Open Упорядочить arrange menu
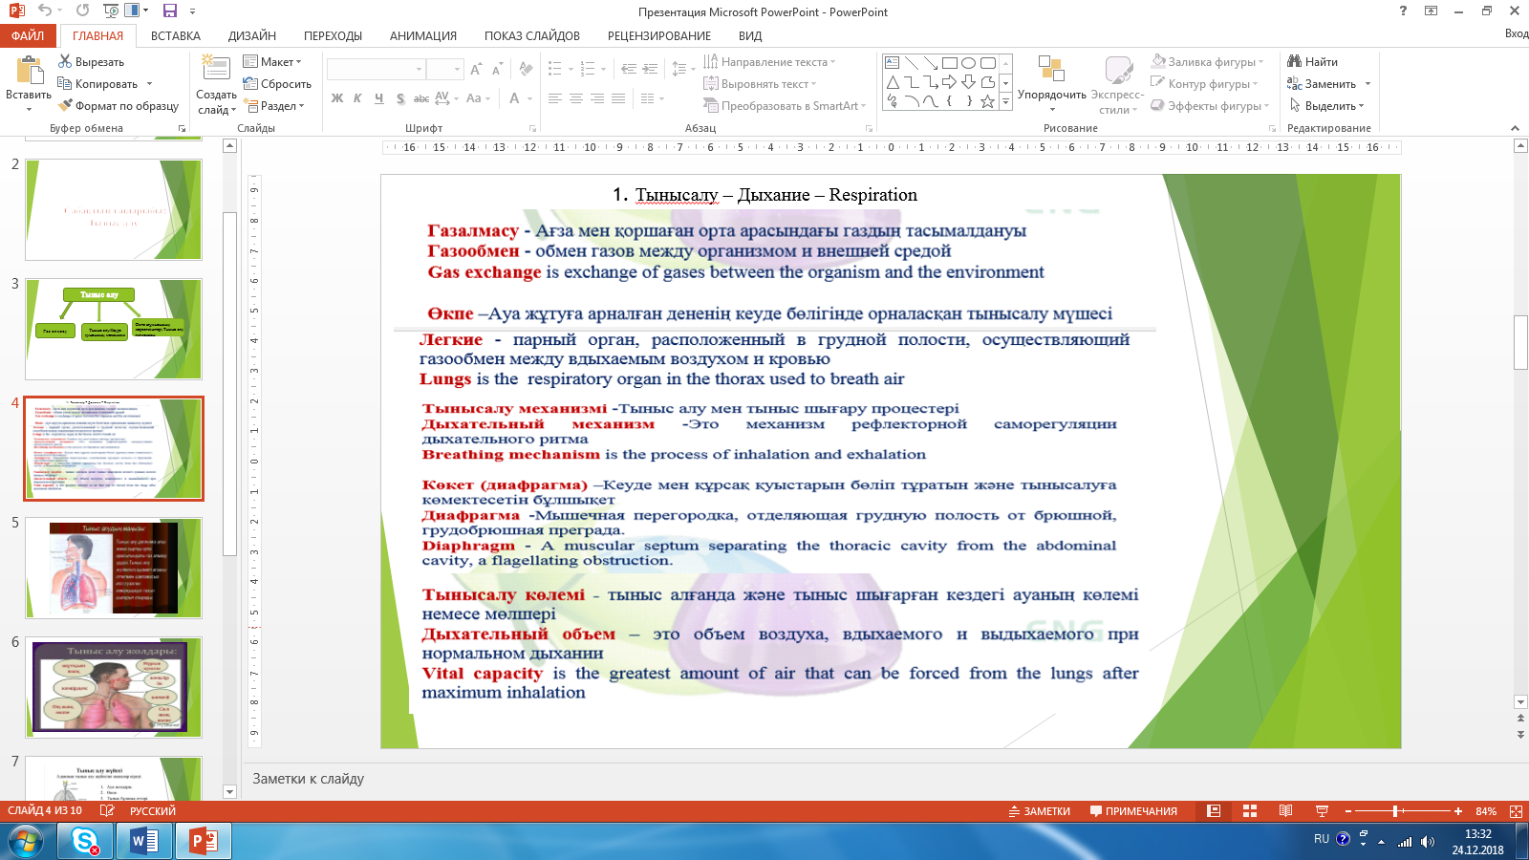The image size is (1529, 860). [1051, 84]
